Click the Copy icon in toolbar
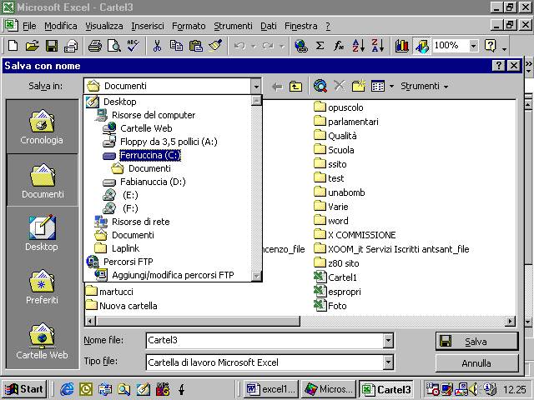Image resolution: width=534 pixels, height=400 pixels. pyautogui.click(x=176, y=45)
